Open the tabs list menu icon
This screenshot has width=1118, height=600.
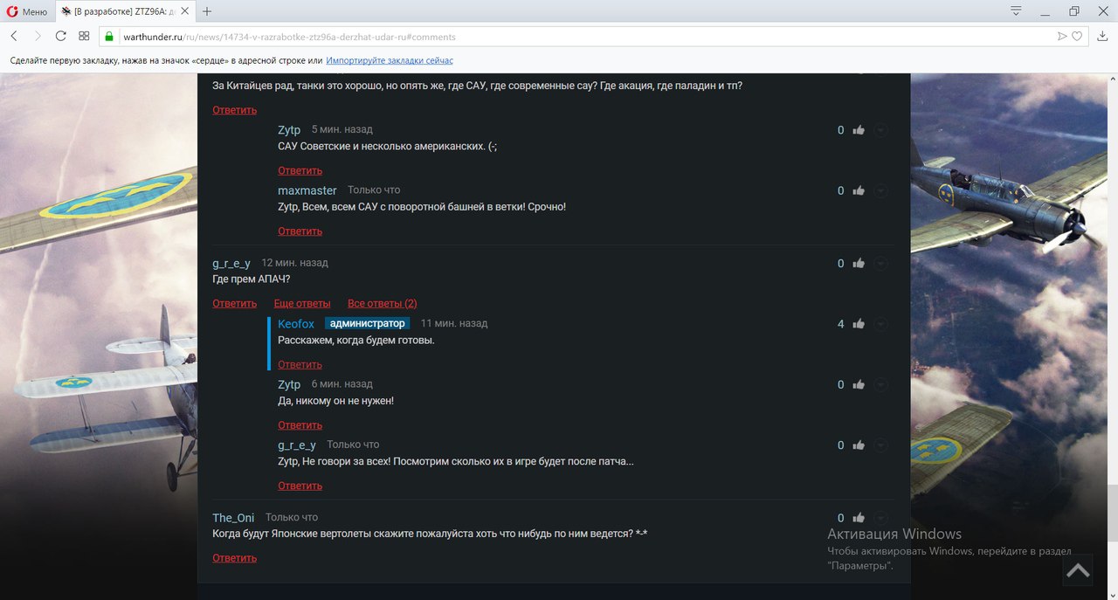(x=1016, y=11)
